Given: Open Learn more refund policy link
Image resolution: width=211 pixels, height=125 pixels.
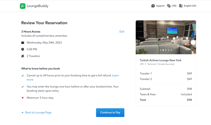Looking at the screenshot, I should coord(115,75).
